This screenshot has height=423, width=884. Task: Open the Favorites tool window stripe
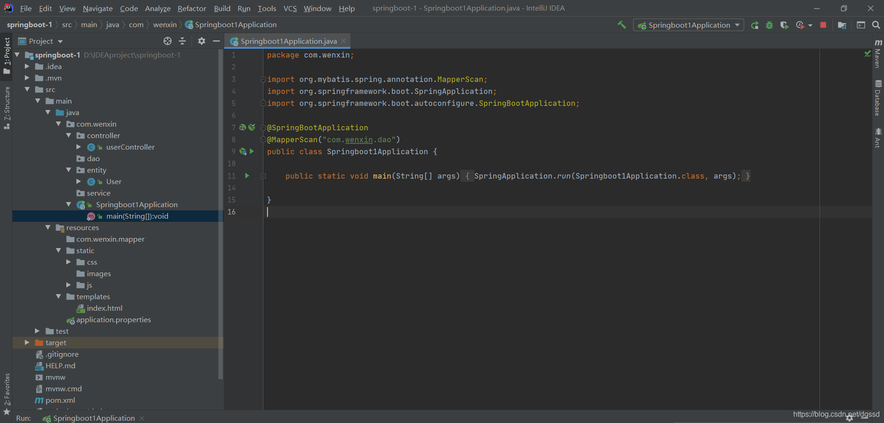[6, 394]
